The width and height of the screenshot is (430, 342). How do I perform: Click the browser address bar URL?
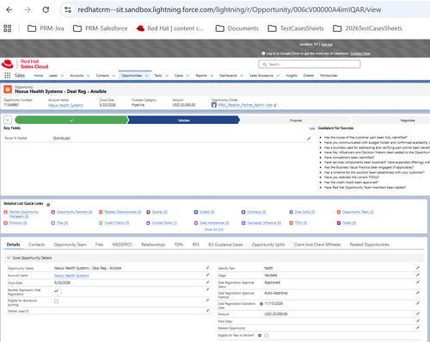coord(230,9)
